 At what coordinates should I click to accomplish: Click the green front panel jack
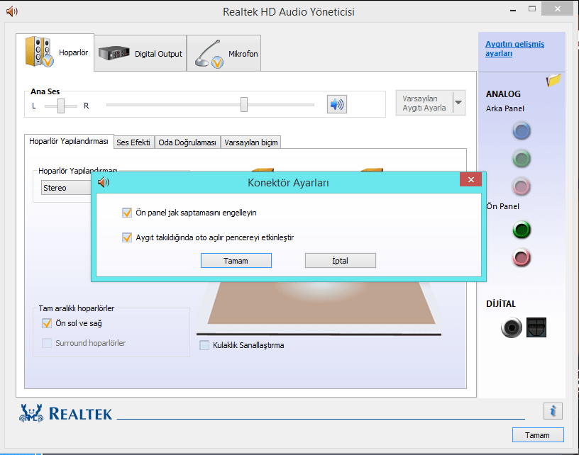[x=522, y=230]
